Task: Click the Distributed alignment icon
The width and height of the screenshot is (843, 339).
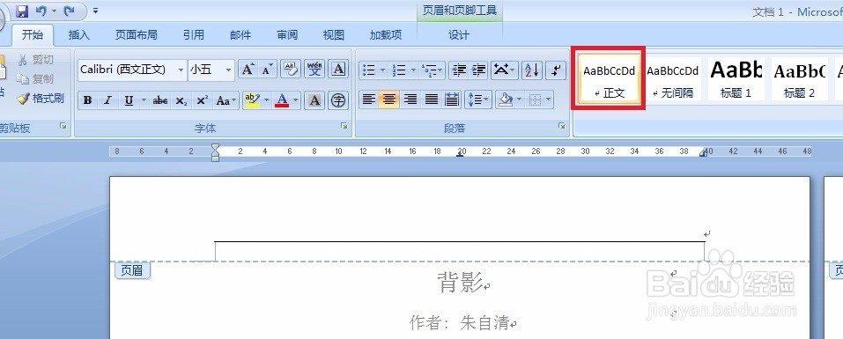Action: point(452,99)
